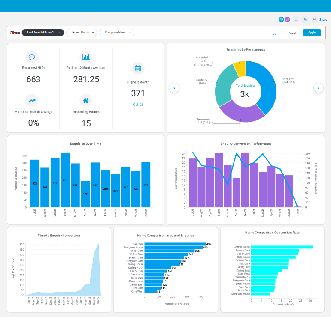
Task: Click the purple user avatar
Action: [x=287, y=19]
